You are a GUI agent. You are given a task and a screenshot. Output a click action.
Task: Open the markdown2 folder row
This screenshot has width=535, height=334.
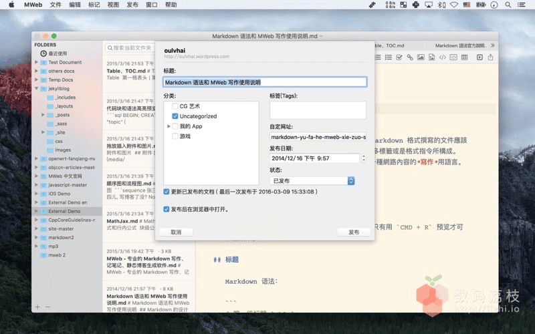click(68, 238)
